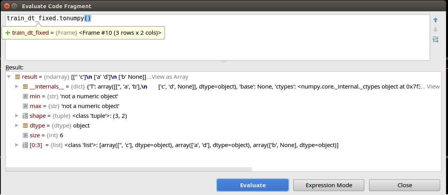Select the max = 'not a numeric object' row
This screenshot has width=448, height=195.
coord(223,106)
